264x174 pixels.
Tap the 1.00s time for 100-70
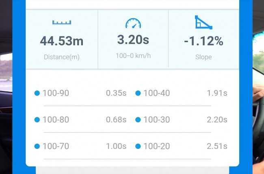coord(116,146)
